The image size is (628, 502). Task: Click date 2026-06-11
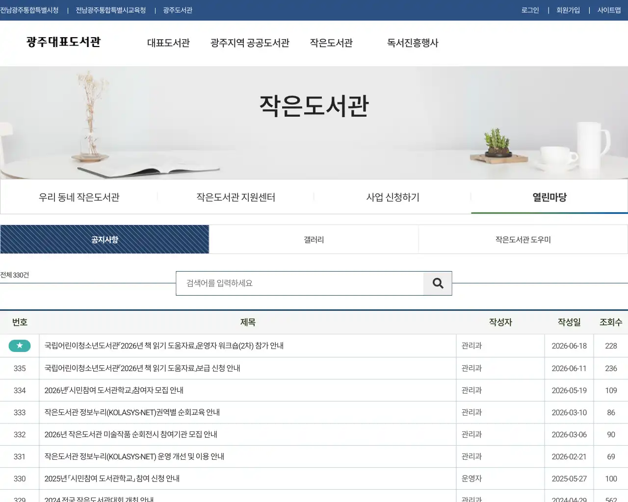pos(569,368)
